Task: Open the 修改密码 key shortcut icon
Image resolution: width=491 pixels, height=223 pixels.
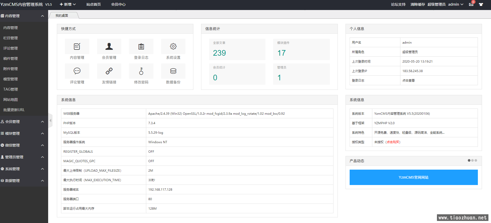Action: click(141, 71)
